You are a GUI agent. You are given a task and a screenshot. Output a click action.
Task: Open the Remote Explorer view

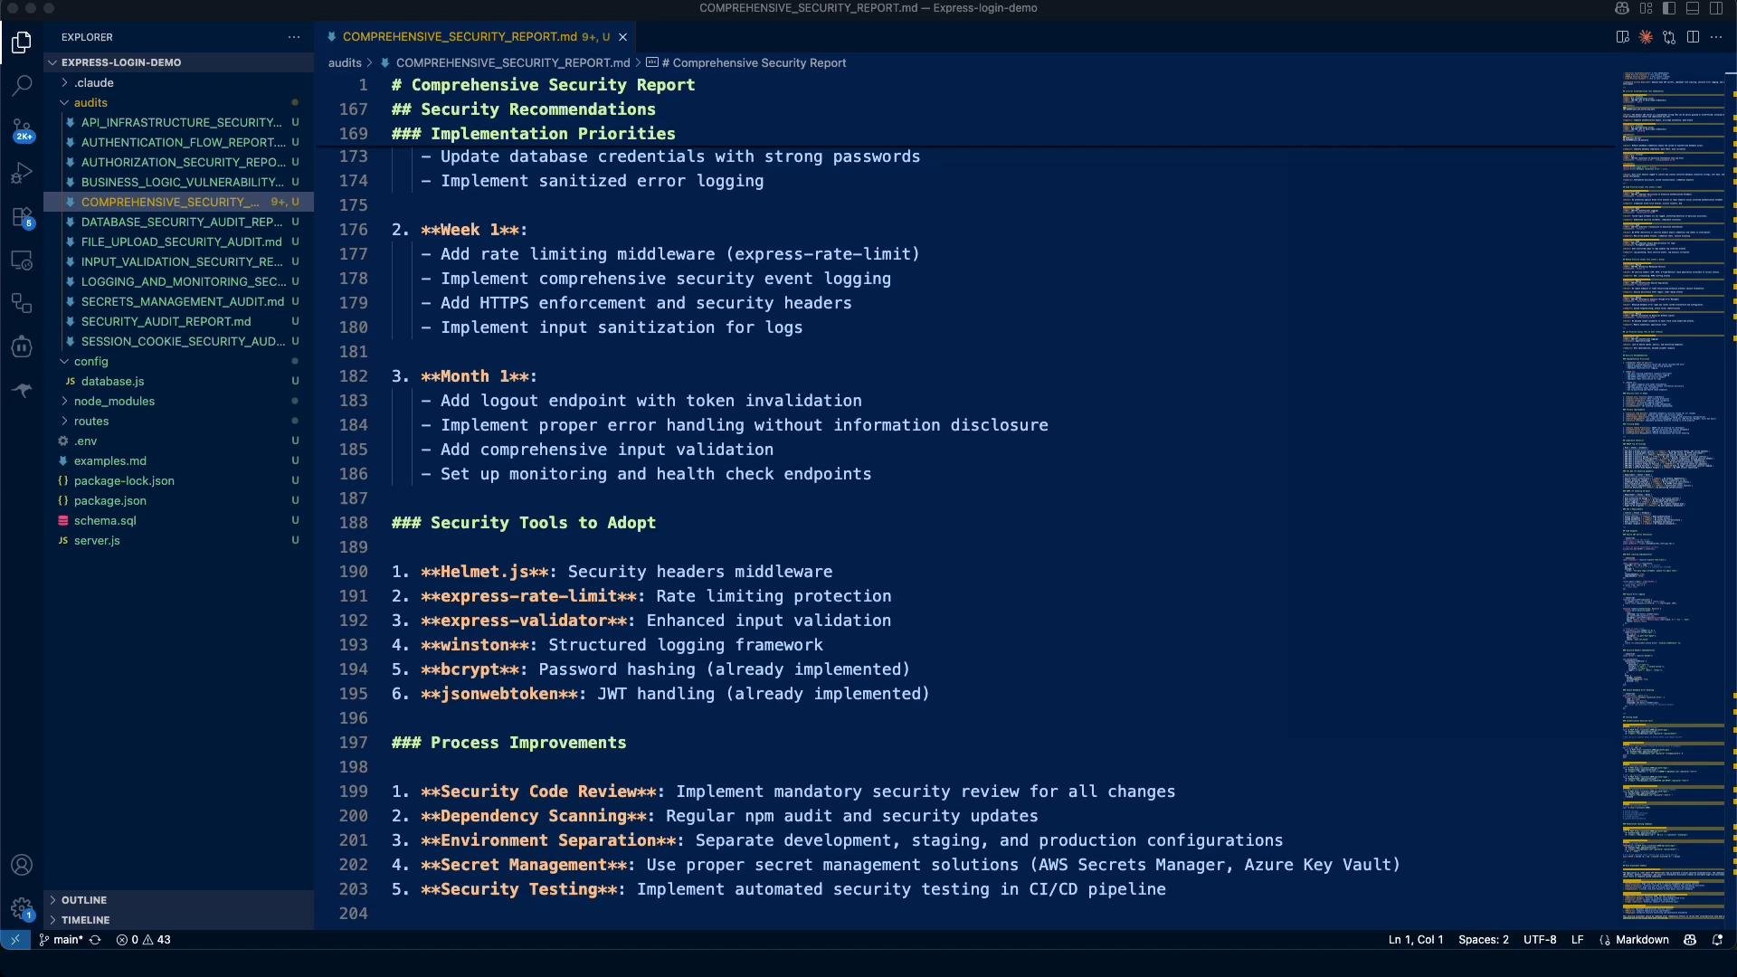click(x=22, y=261)
